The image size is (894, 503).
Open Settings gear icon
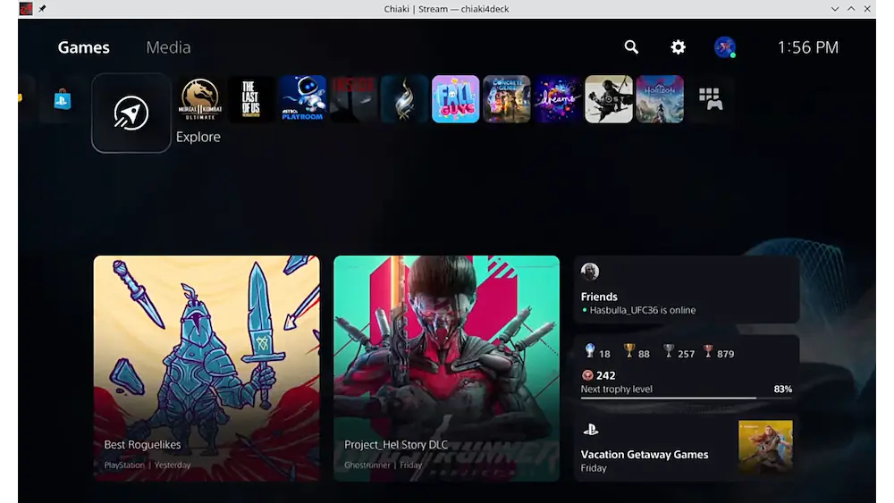[679, 47]
